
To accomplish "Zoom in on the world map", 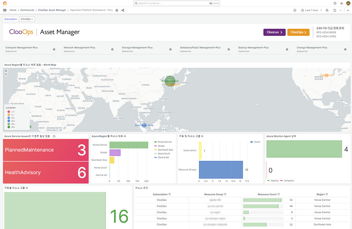I will [6, 71].
